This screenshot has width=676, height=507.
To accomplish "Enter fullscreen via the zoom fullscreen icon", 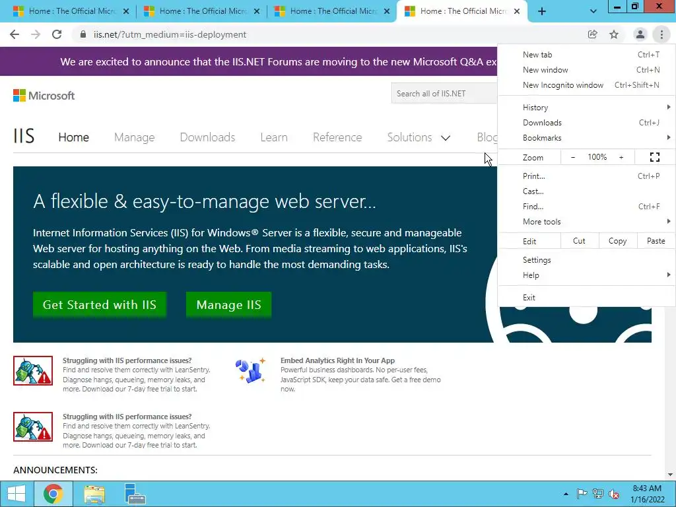I will (654, 157).
